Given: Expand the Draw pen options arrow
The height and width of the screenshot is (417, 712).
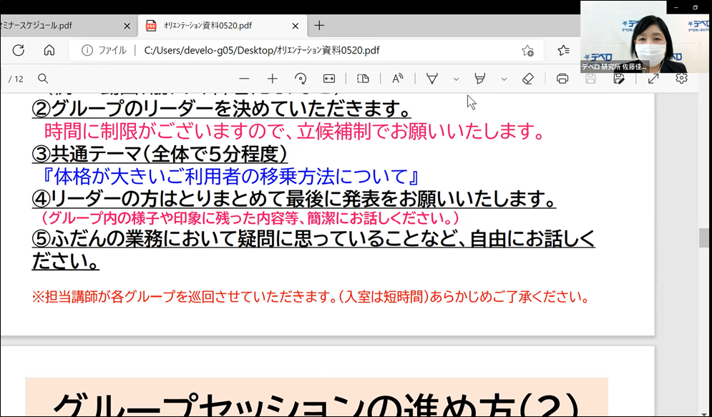Looking at the screenshot, I should tap(456, 79).
